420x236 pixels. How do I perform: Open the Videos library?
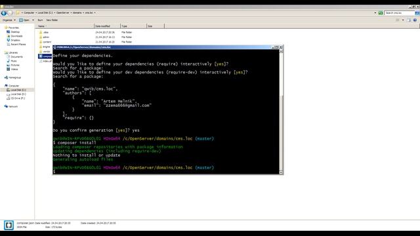[12, 69]
